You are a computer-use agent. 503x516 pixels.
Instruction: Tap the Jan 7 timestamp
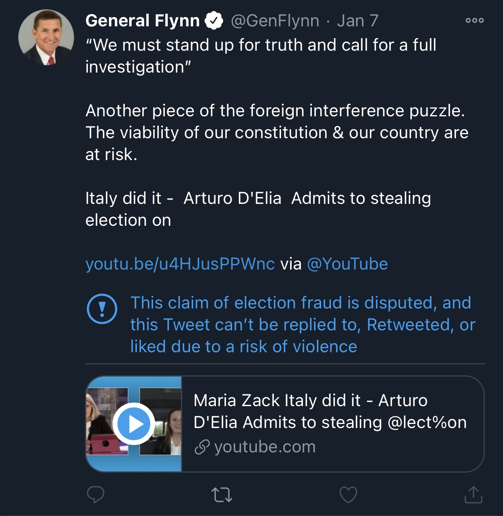pyautogui.click(x=358, y=21)
